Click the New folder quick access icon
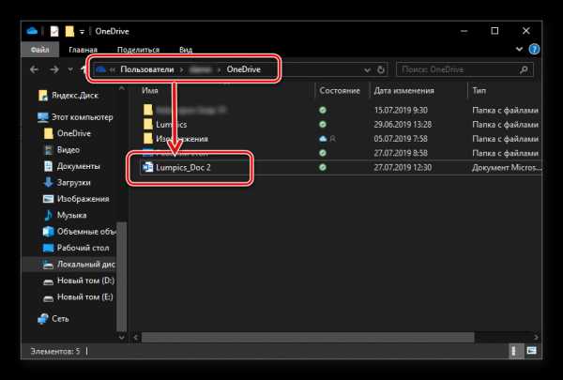 (69, 31)
